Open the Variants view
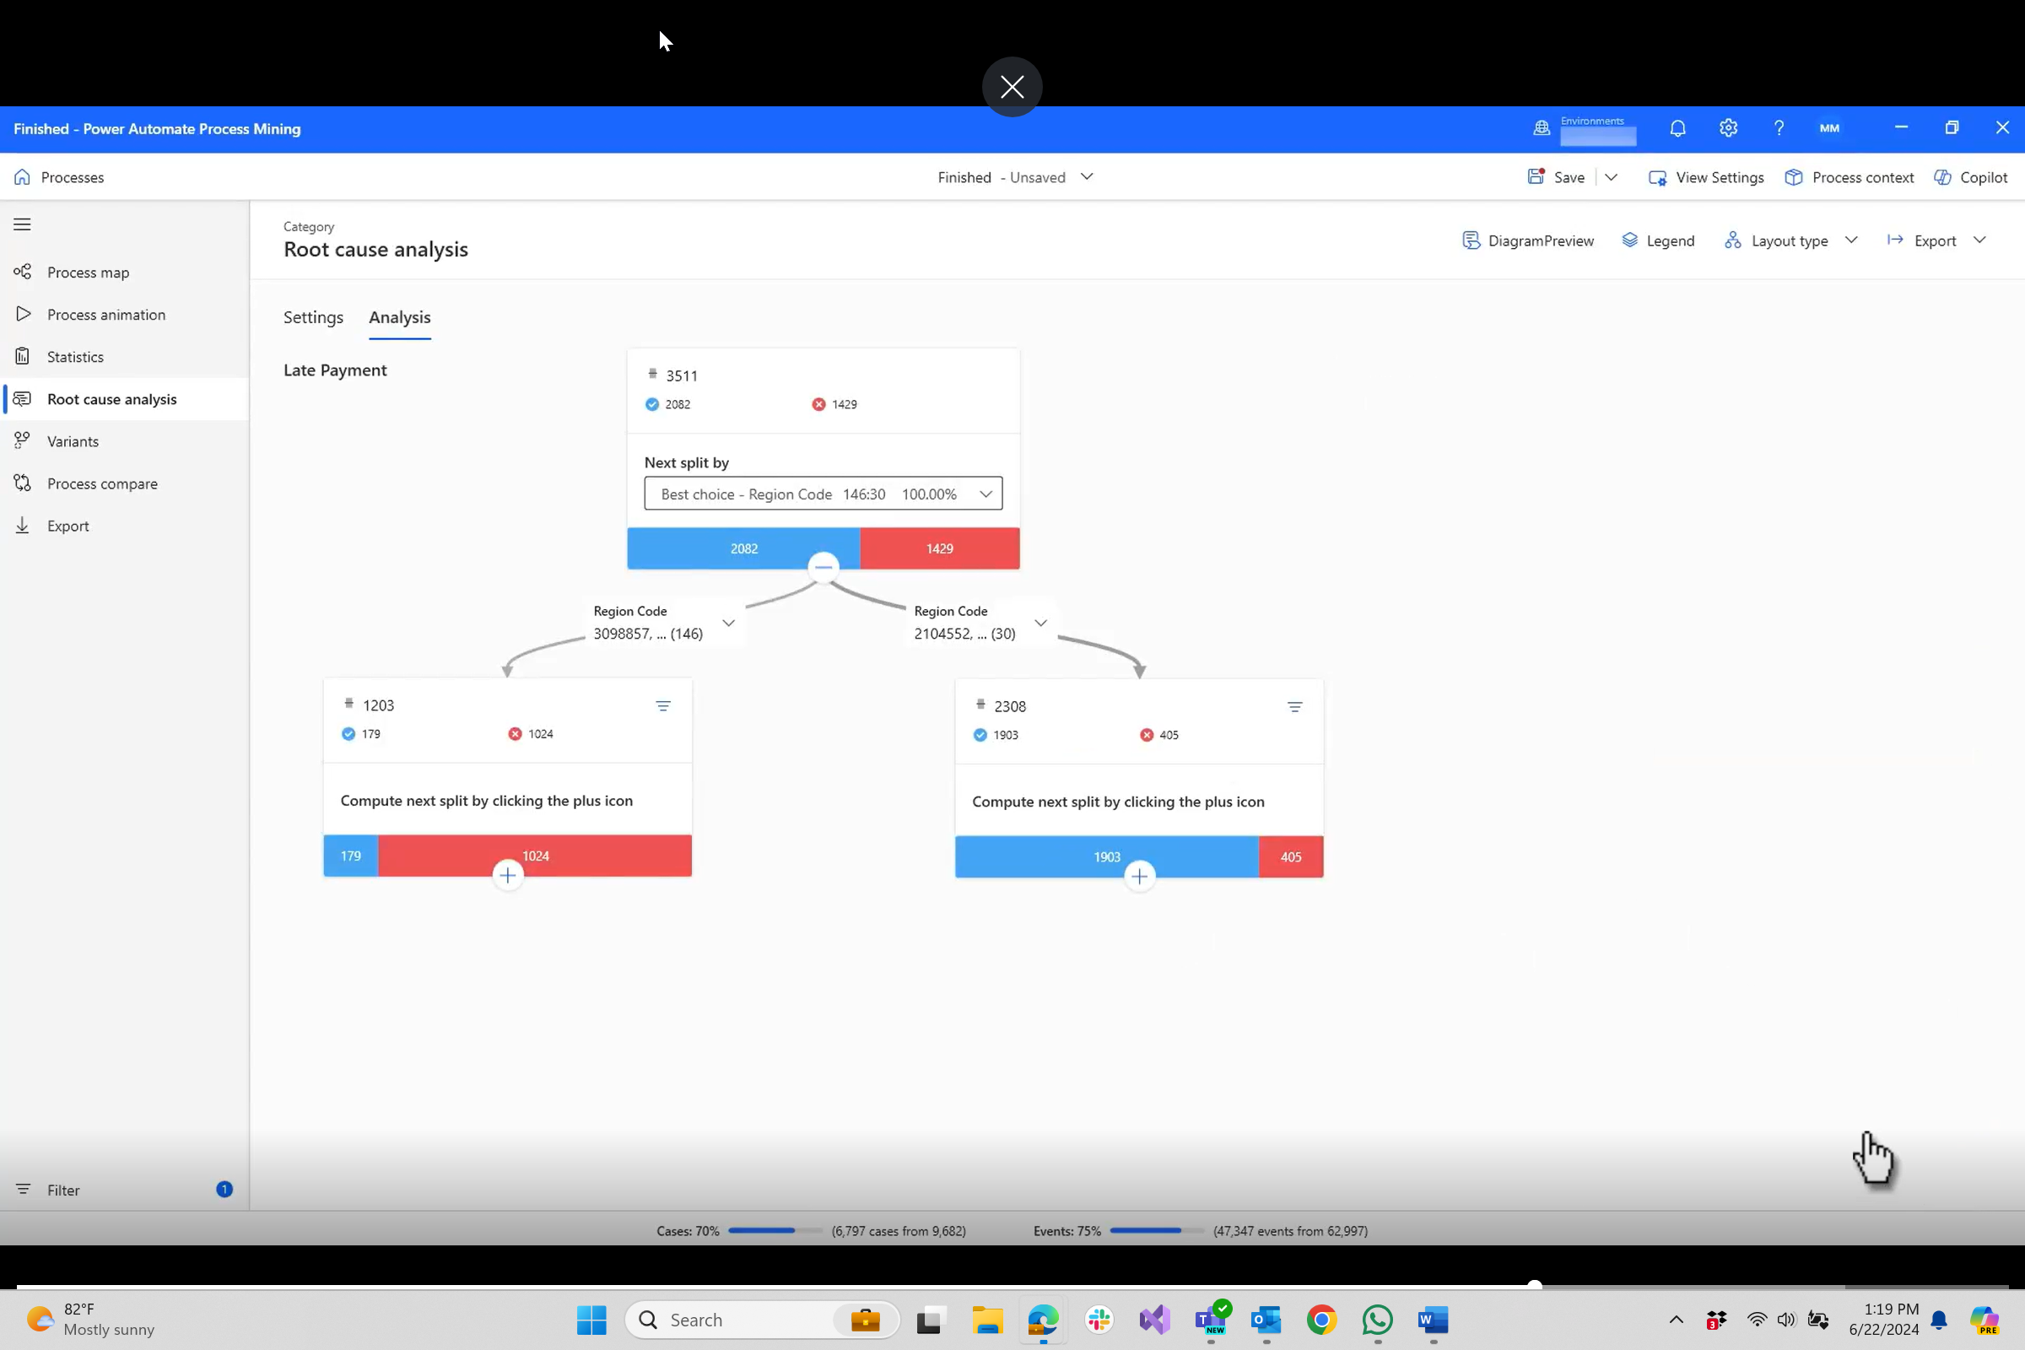The height and width of the screenshot is (1350, 2025). click(73, 440)
